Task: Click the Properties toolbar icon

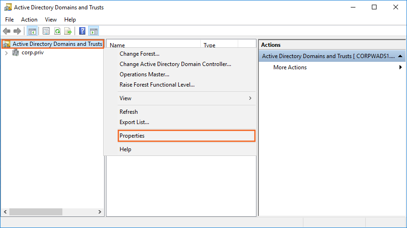Action: click(x=46, y=31)
